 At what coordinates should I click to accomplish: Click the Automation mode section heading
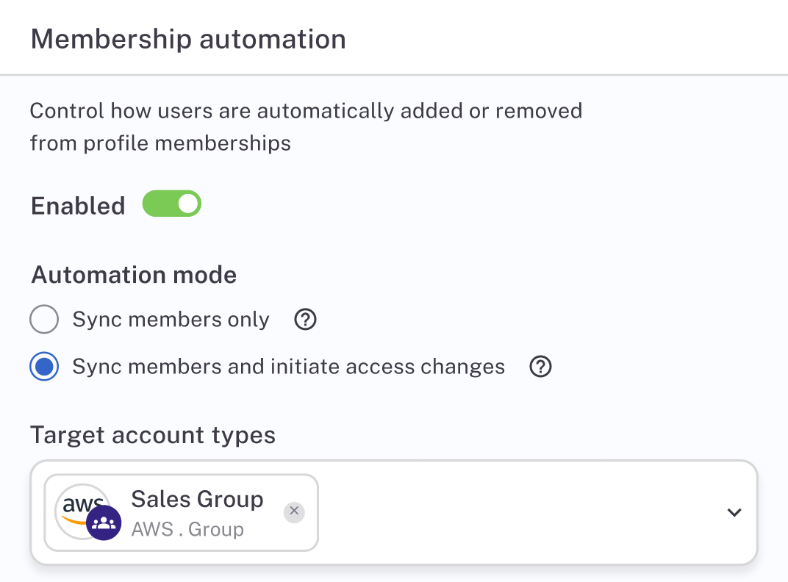[x=133, y=274]
